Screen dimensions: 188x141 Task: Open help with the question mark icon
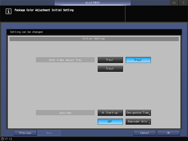point(183,3)
